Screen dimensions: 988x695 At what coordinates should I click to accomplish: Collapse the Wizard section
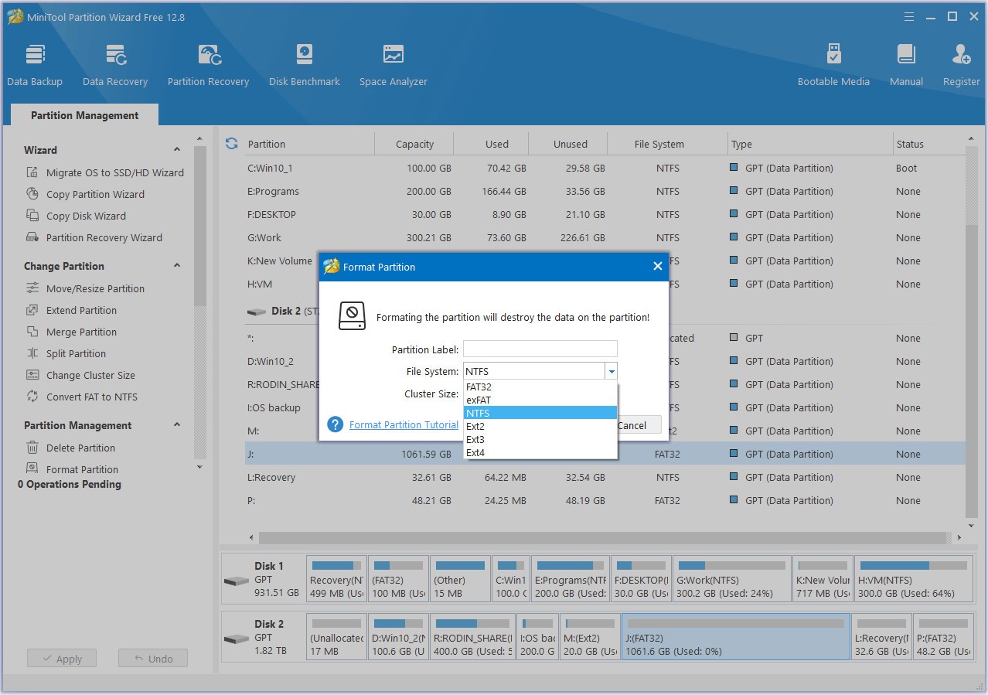click(x=177, y=149)
